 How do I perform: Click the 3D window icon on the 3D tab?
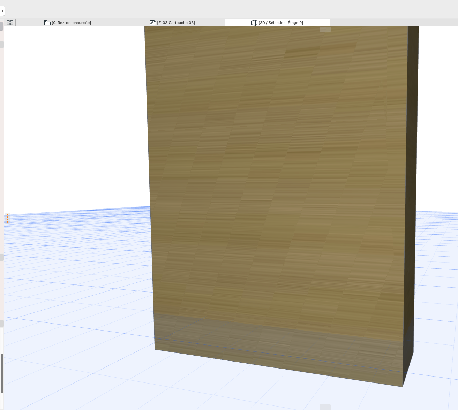254,23
